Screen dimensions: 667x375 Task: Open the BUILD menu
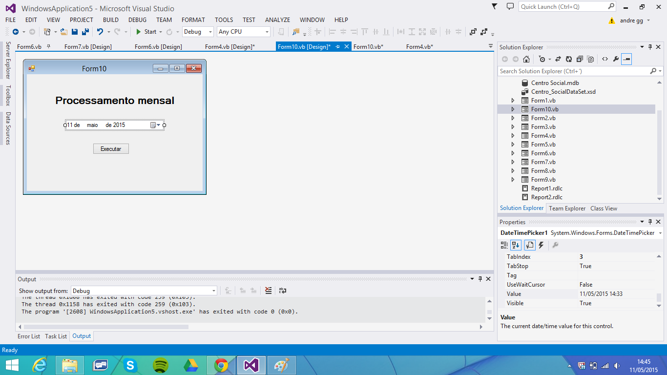[111, 20]
